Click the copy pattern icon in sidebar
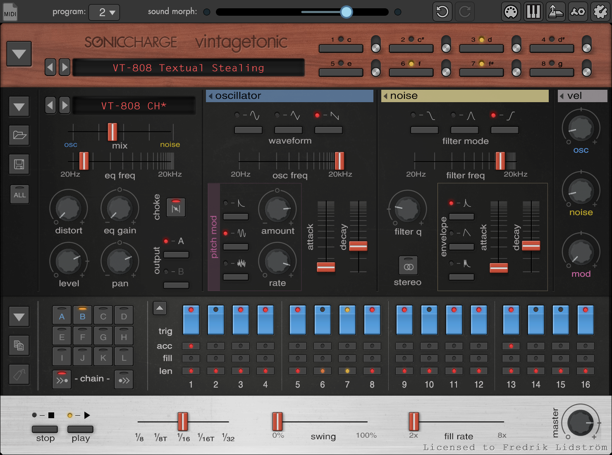This screenshot has height=455, width=612. point(19,345)
